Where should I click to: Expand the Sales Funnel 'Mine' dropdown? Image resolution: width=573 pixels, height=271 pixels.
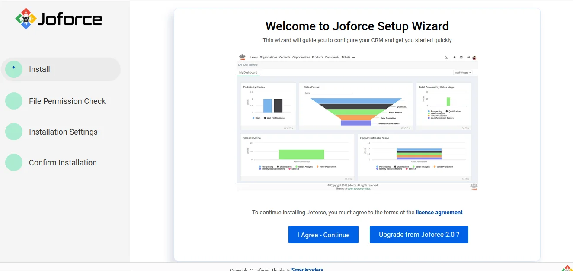point(329,93)
